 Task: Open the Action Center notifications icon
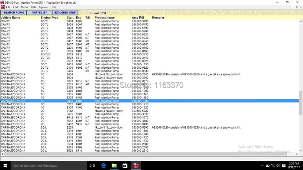[284, 165]
